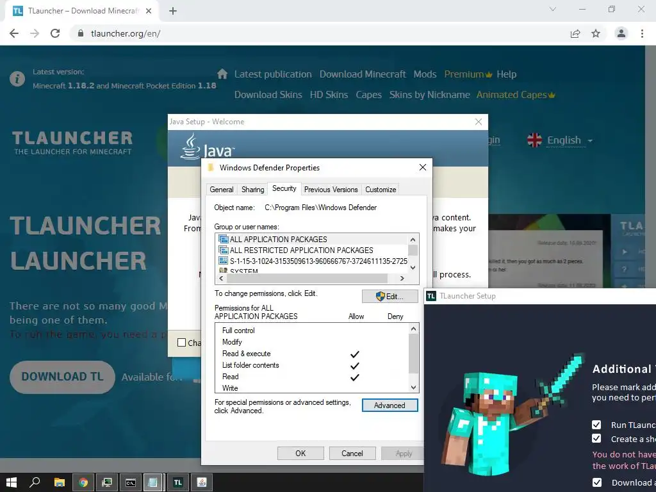Click Advanced button in Properties

pos(389,406)
